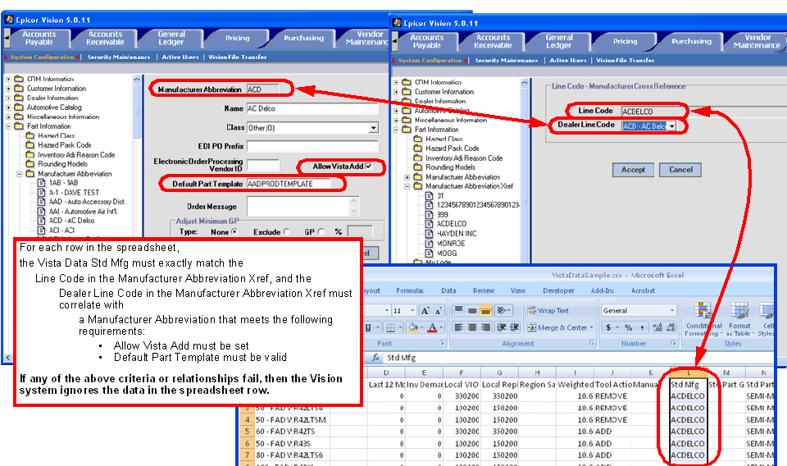Apply middle vertical alignment in Excel
The height and width of the screenshot is (466, 787).
point(472,310)
